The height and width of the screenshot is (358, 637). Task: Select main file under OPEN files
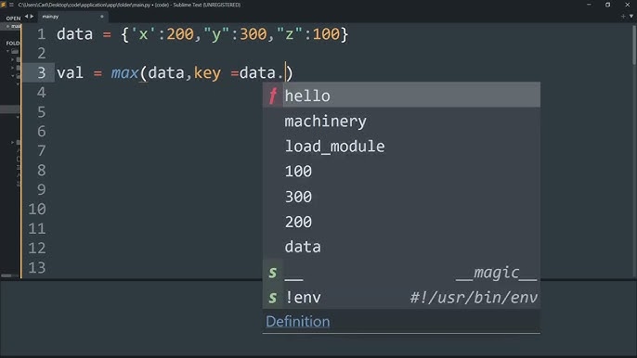(13, 26)
